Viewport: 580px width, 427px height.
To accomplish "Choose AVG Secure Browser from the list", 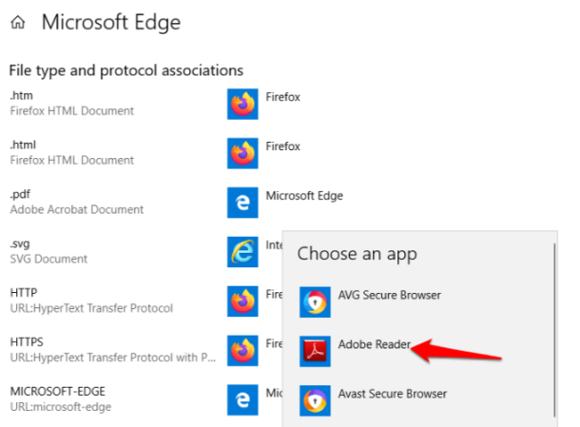I will (x=389, y=295).
